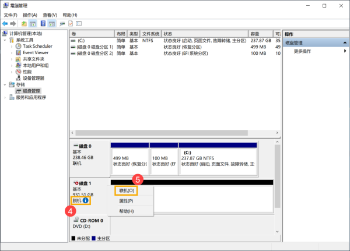Screen dimensions: 350x251
Task: Collapse the 存储 tree node
Action: [5, 84]
